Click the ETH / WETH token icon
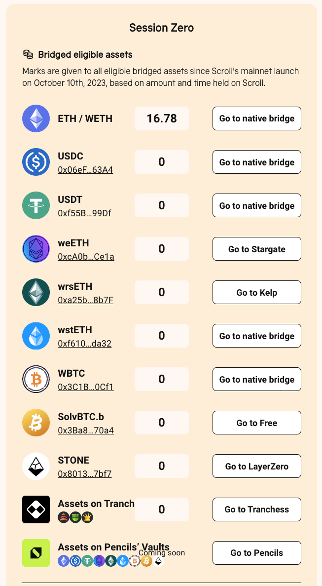Screen dimensions: 322x586 pos(36,118)
